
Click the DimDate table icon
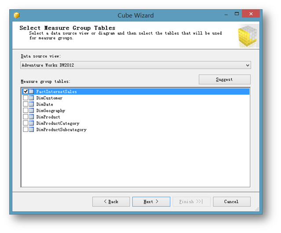point(31,104)
